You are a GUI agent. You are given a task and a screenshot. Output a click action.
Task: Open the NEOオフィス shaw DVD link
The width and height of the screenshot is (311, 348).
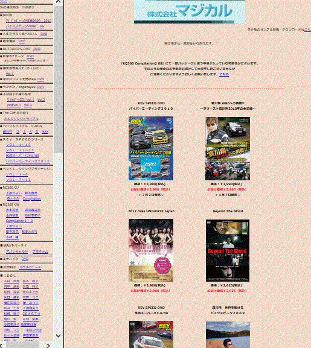click(x=40, y=79)
